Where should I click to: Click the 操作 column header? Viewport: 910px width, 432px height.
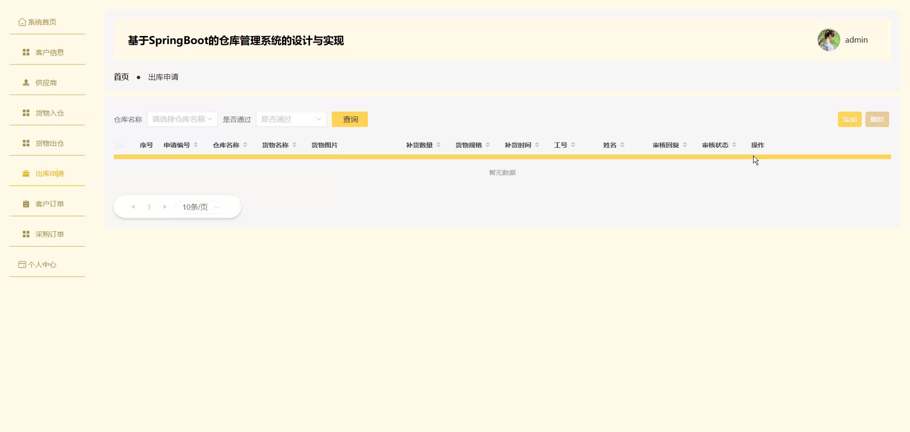758,145
